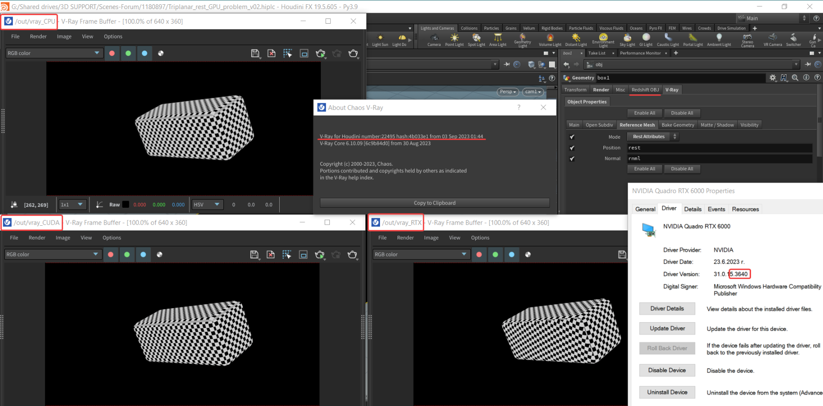Switch to the Redshift OBJ tab

(x=645, y=90)
